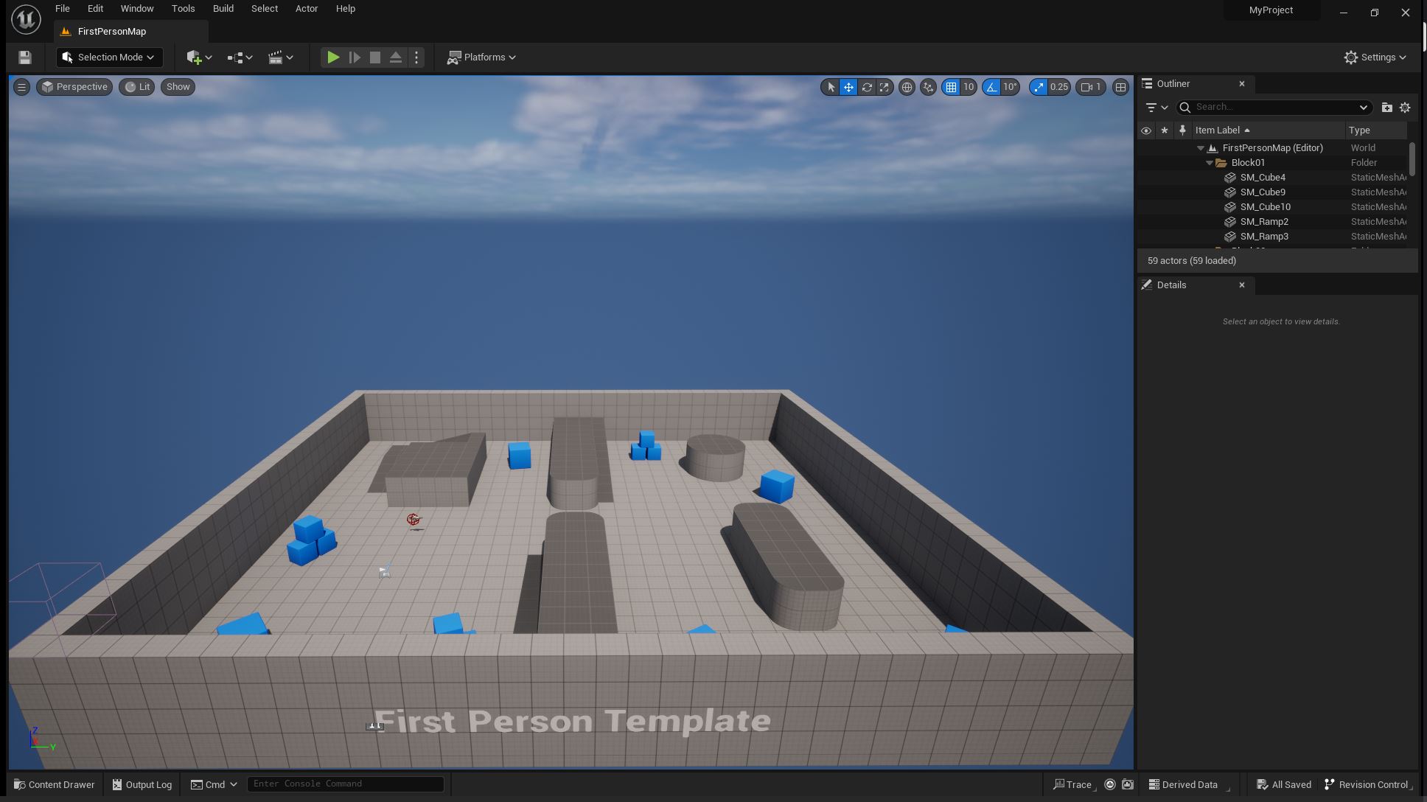Toggle rotation snapping at 10 degrees

coord(991,87)
